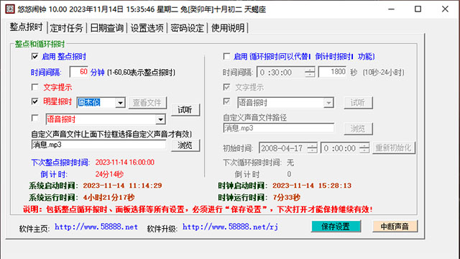Click the 1800 seconds field
Image resolution: width=460 pixels, height=259 pixels.
[332, 72]
